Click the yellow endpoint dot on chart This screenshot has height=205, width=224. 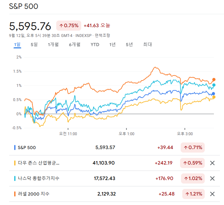click(214, 97)
